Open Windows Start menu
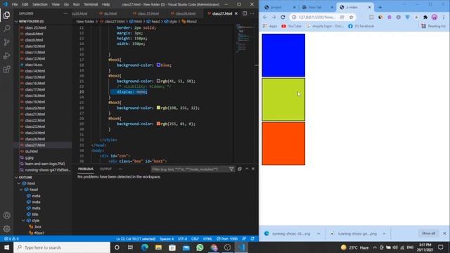This screenshot has height=253, width=450. pos(6,247)
